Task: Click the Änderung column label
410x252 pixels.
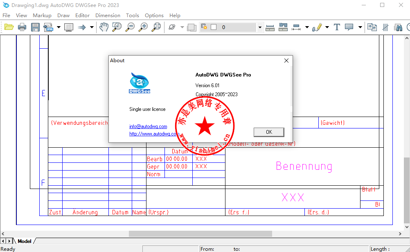Action: click(x=85, y=212)
